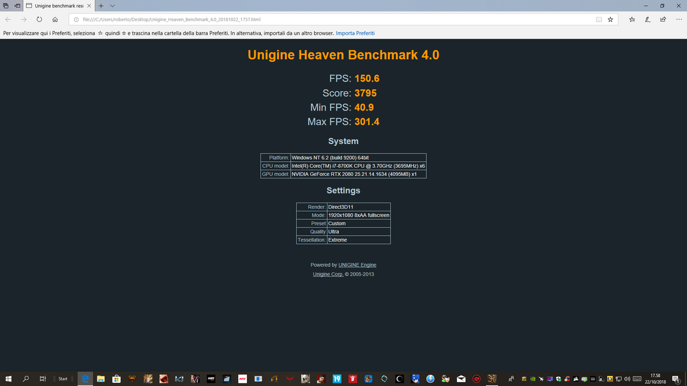The height and width of the screenshot is (386, 687).
Task: Open the NVIDIA tray icon
Action: (533, 378)
